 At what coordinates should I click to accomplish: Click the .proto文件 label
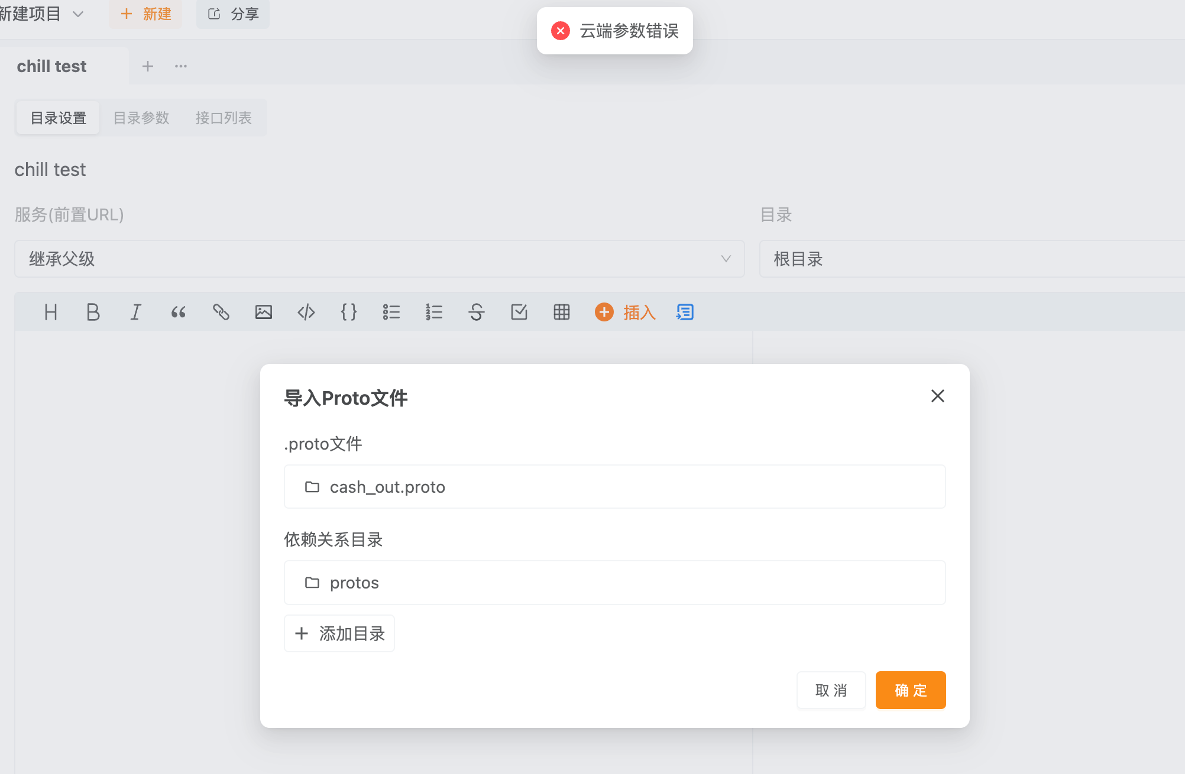point(323,444)
